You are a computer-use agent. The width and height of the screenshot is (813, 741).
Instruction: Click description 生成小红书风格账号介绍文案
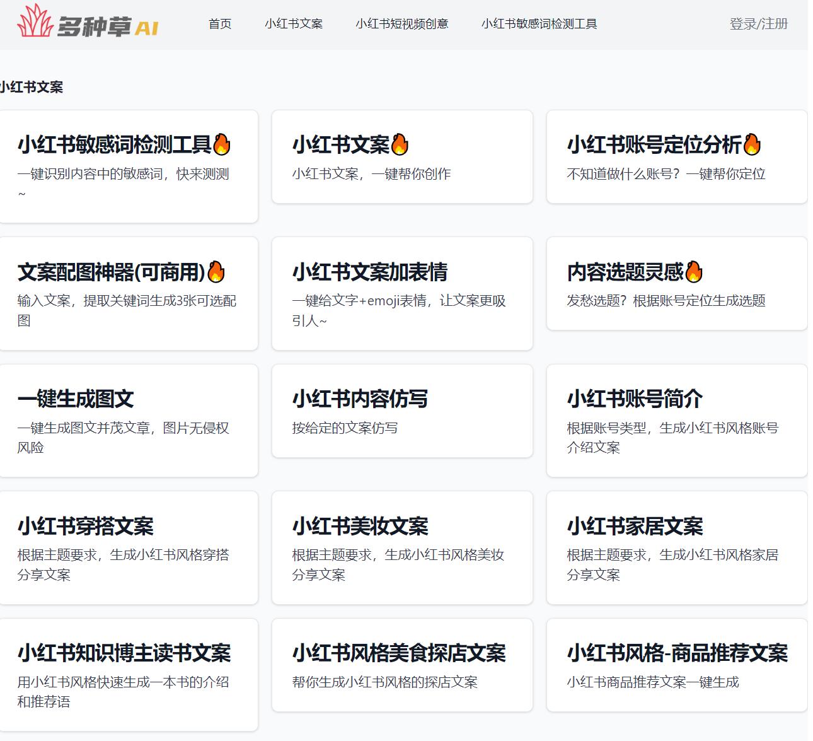[x=673, y=438]
